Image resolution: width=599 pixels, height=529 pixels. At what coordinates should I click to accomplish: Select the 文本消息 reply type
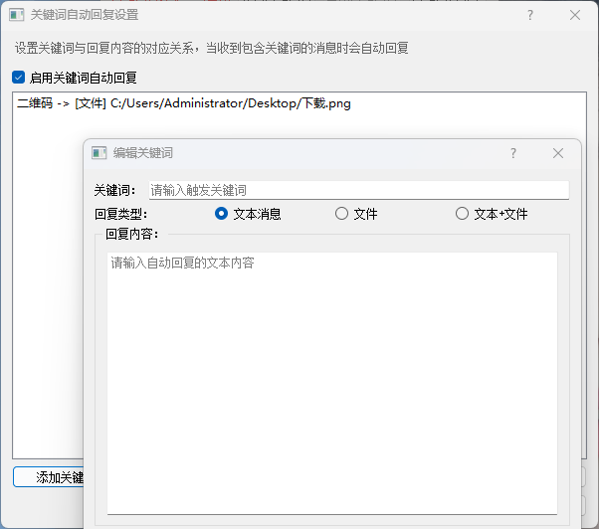click(x=222, y=213)
